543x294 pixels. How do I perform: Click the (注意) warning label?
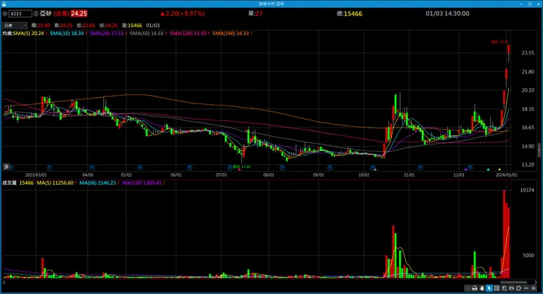[62, 14]
